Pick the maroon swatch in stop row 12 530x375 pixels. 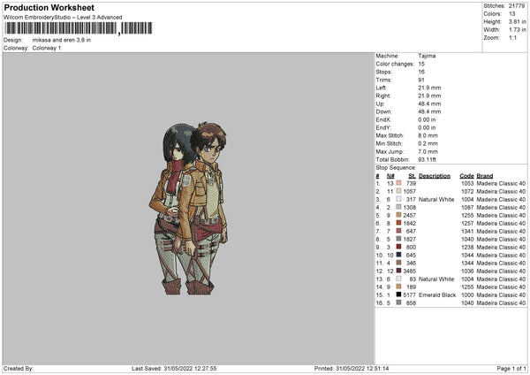click(399, 271)
